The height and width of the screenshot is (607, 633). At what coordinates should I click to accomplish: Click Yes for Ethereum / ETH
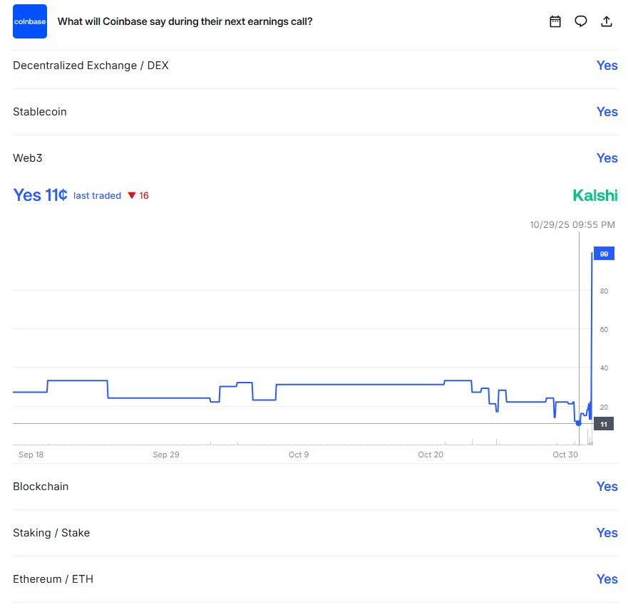[607, 579]
